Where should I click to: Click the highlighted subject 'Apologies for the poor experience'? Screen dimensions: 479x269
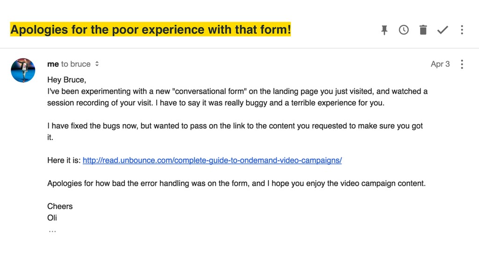(150, 29)
